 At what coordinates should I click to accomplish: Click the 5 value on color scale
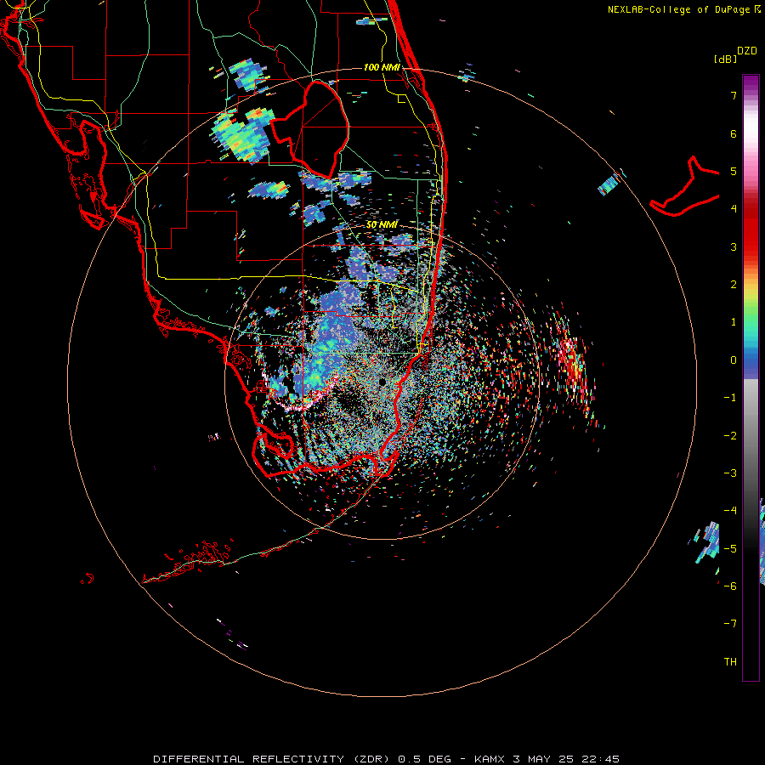[x=734, y=171]
